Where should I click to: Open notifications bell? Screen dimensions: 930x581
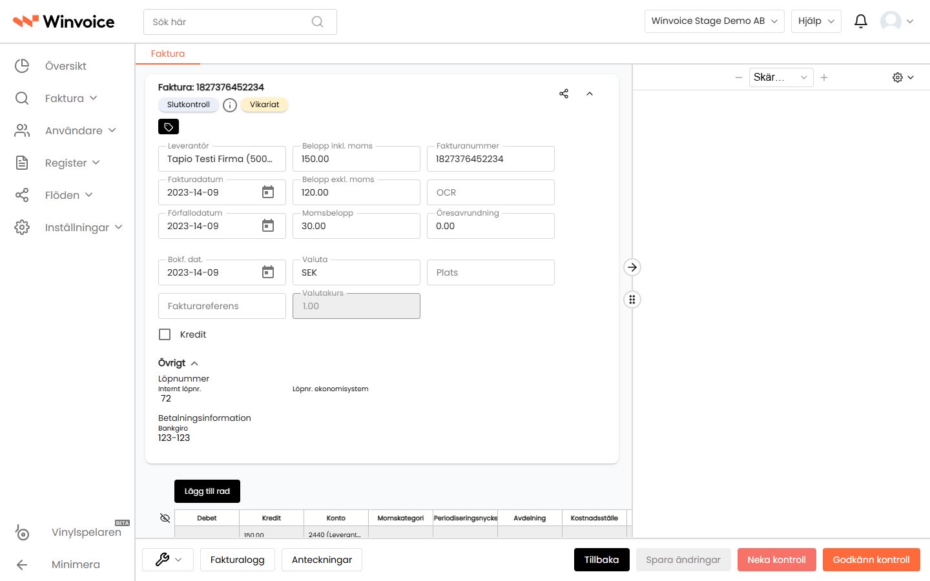(x=860, y=21)
